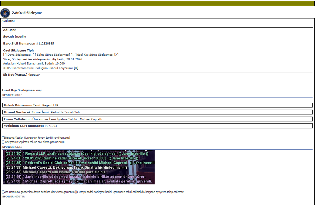Click the 'Sözleşmenin yapılması rolüne dair ekran görüntüsü' line
Viewport: 315px width, 205px height.
tap(33, 142)
